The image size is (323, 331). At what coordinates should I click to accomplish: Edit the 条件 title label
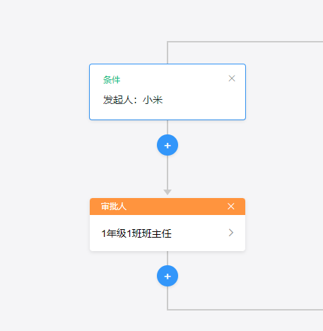[112, 80]
